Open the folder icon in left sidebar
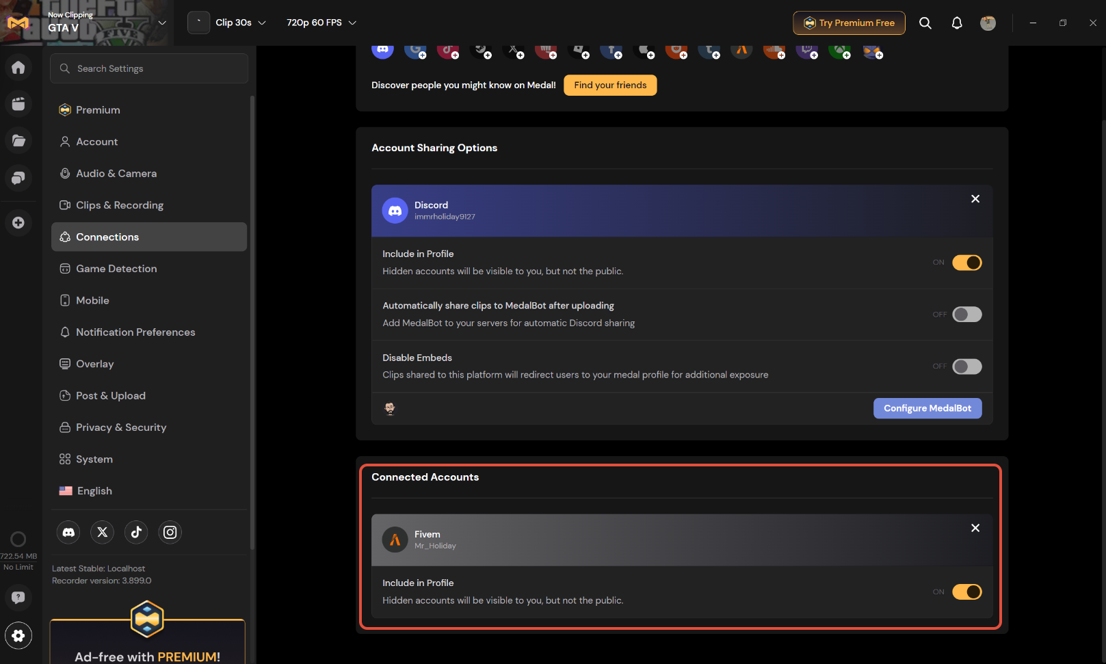The image size is (1106, 664). pos(18,141)
